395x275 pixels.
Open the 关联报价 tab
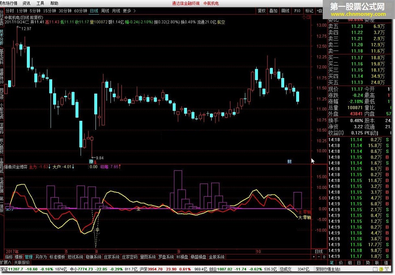click(22, 262)
